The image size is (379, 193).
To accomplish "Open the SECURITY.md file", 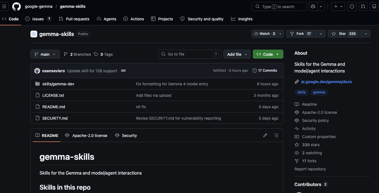I will 55,118.
